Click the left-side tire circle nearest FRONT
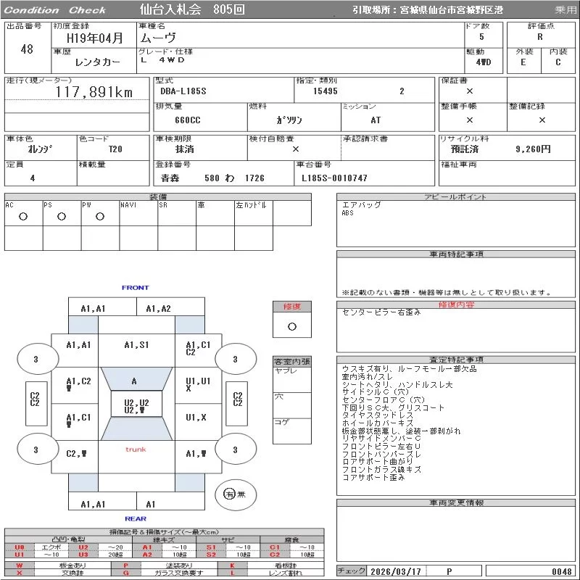Screen dimensions: 580x580 coord(36,359)
